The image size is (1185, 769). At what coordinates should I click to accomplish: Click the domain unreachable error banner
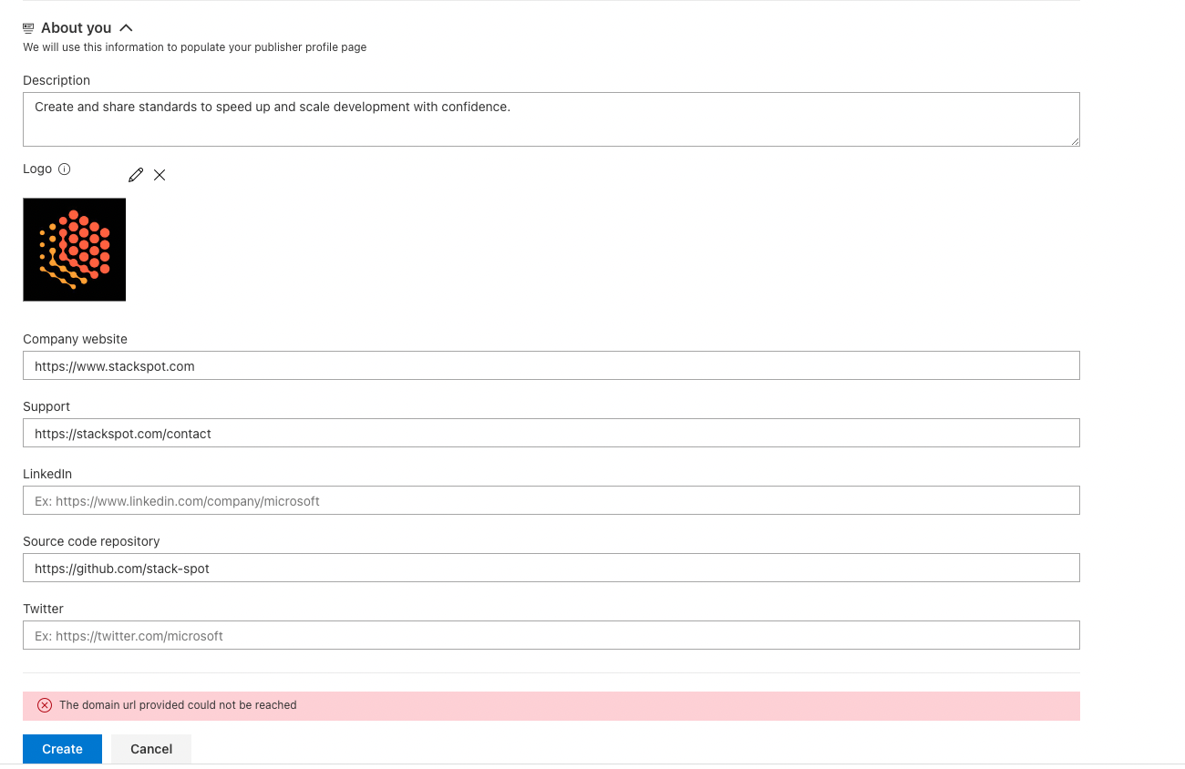[x=551, y=705]
